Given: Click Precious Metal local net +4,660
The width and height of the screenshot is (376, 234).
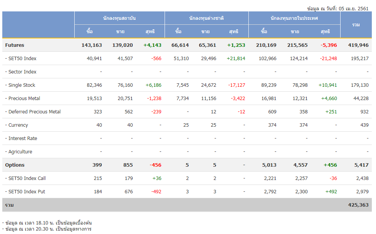Looking at the screenshot, I should point(329,99).
